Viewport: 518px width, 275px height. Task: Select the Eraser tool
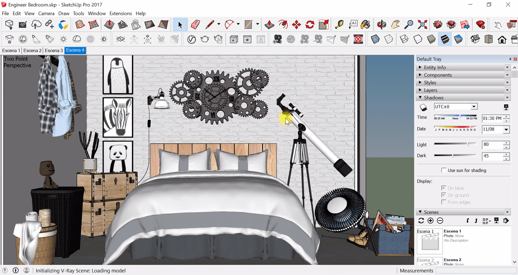tap(195, 25)
